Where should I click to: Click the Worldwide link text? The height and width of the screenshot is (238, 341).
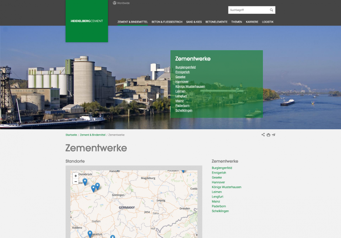pyautogui.click(x=123, y=3)
